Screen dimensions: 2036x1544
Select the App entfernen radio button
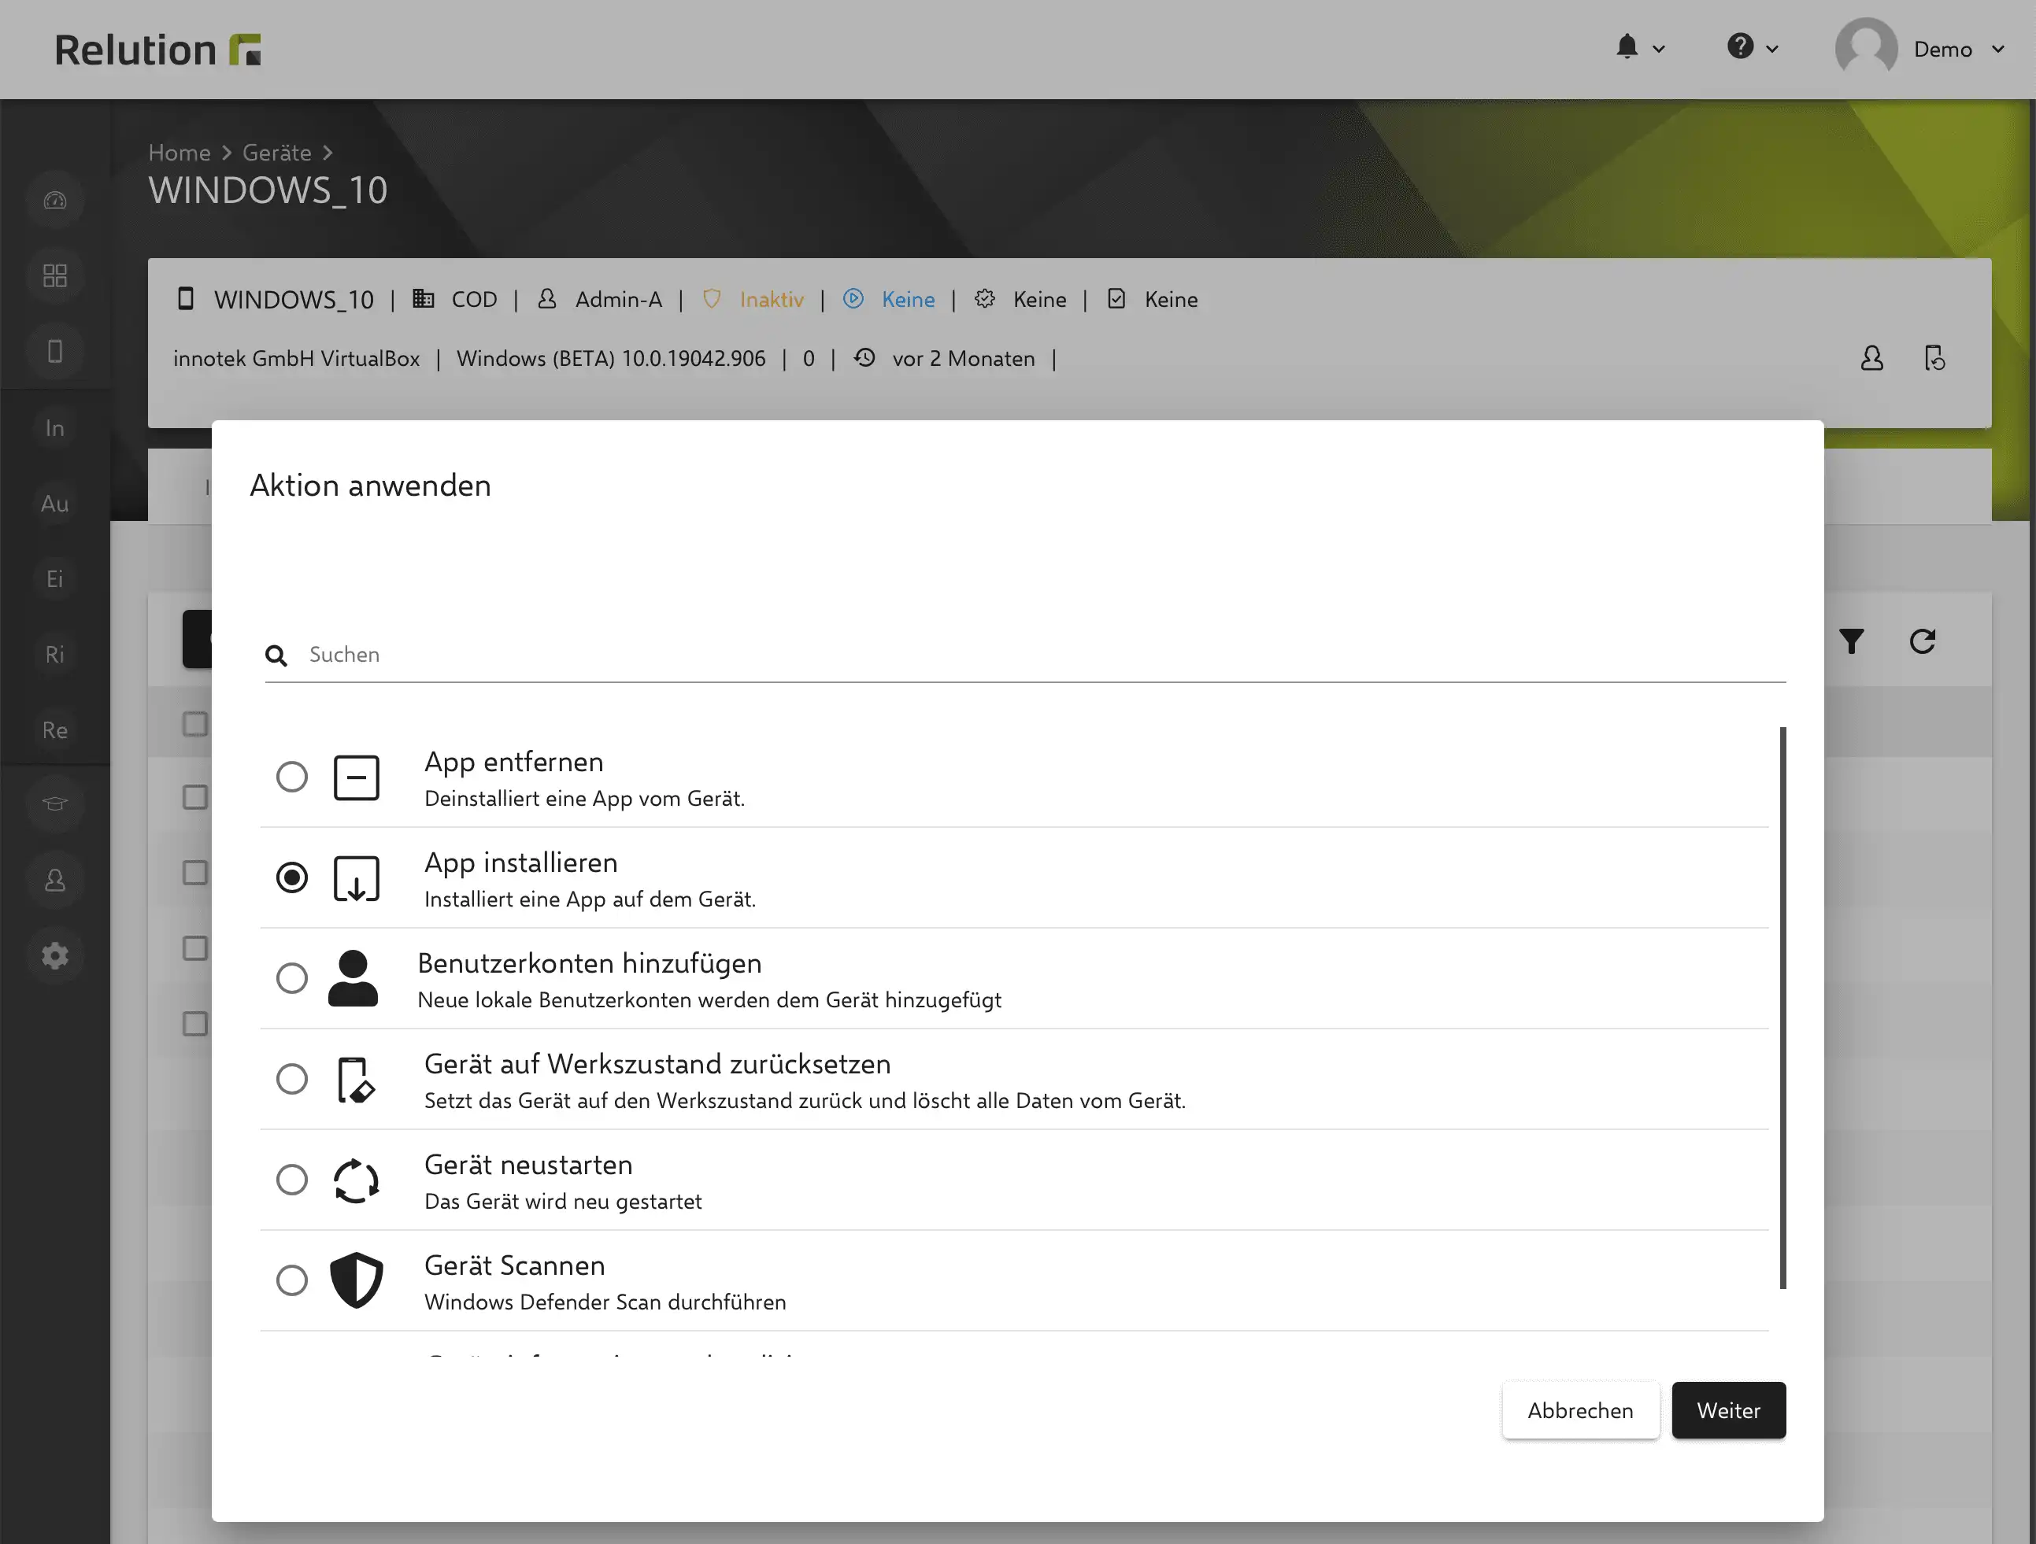[x=292, y=777]
